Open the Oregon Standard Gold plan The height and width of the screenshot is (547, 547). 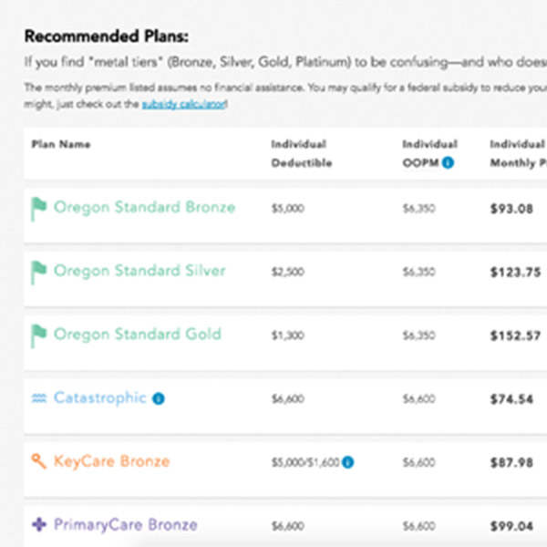click(x=138, y=335)
